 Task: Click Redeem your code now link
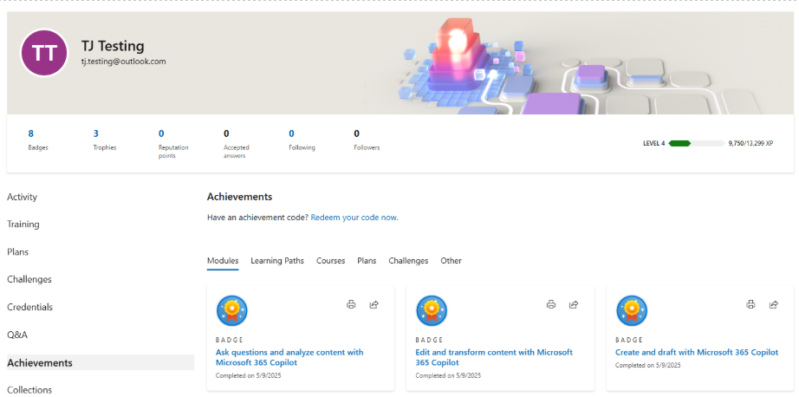pyautogui.click(x=354, y=217)
